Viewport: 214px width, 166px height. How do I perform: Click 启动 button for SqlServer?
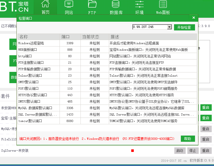coord(180,150)
